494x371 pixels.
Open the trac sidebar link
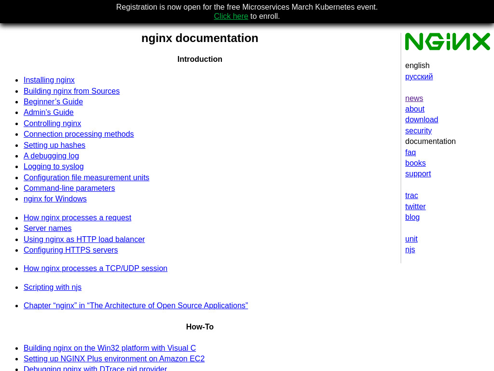(412, 196)
